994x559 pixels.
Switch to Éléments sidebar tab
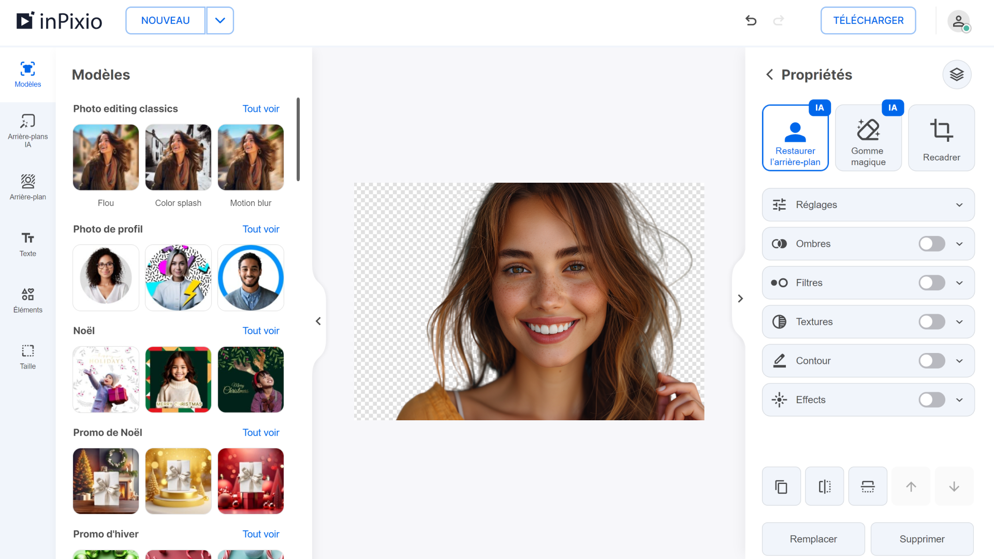28,300
